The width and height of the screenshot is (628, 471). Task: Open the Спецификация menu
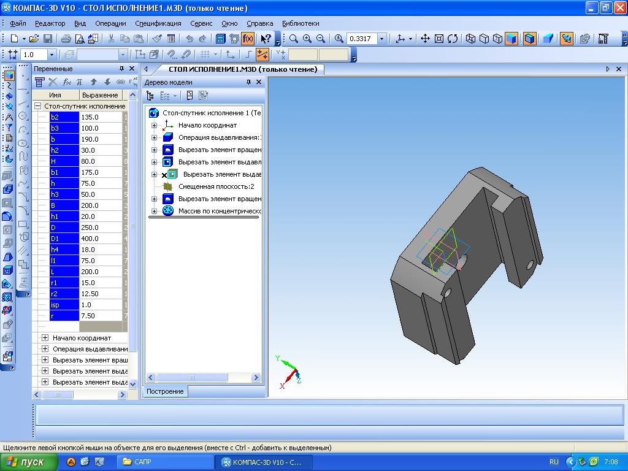[158, 23]
